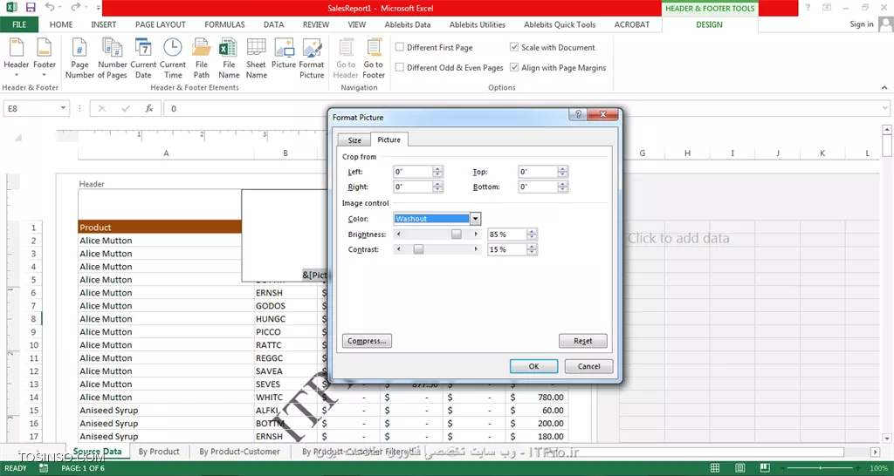Screen dimensions: 894x476
Task: Switch to By Product sheet tab
Action: tap(159, 452)
